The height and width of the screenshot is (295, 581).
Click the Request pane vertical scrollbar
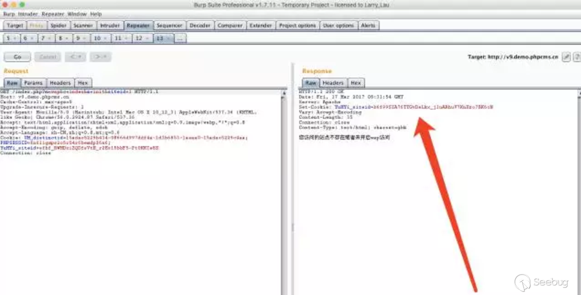pyautogui.click(x=285, y=192)
